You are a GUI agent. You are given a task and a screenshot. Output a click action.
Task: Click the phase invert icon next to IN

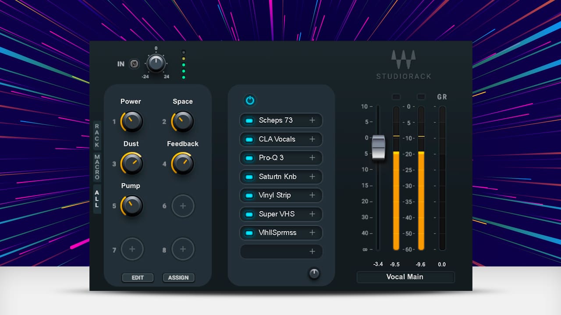pos(135,64)
